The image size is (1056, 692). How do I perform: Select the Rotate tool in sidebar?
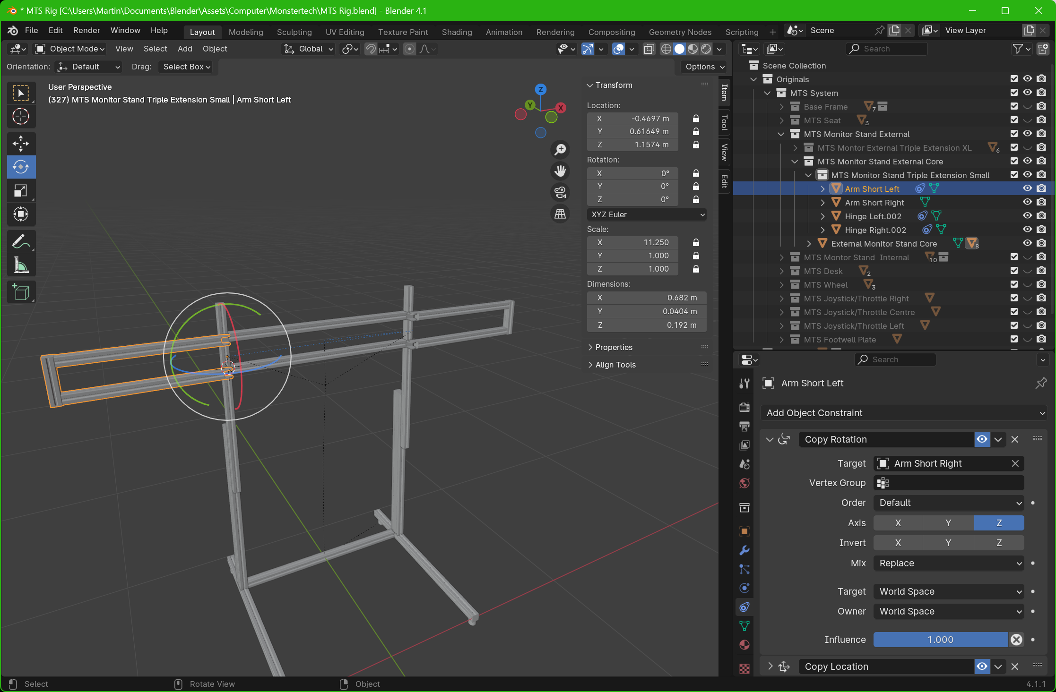point(21,166)
